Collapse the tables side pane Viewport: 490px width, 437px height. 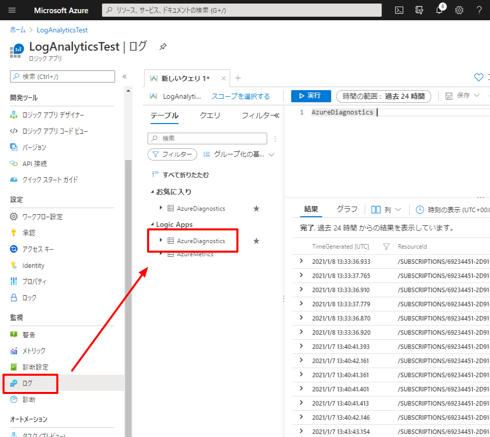pos(276,116)
